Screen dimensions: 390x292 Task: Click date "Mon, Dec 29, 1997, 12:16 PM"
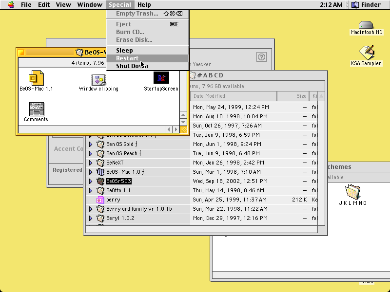coord(230,218)
